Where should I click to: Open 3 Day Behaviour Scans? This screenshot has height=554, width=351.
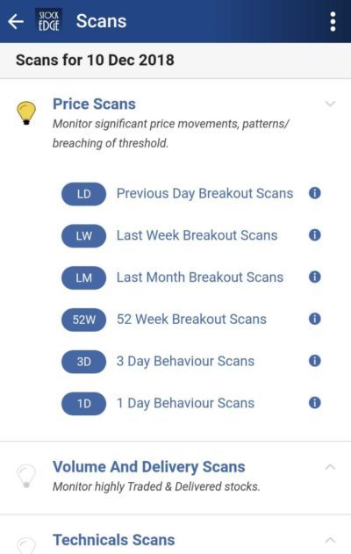point(185,362)
